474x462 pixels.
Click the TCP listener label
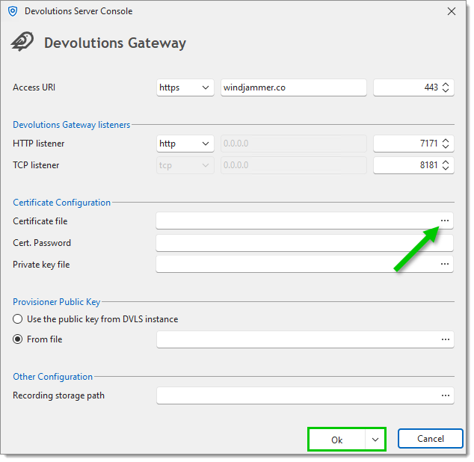pos(36,165)
